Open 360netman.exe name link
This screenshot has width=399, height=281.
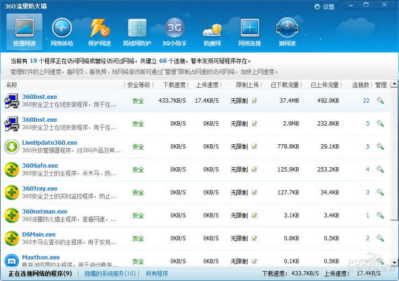pos(44,211)
